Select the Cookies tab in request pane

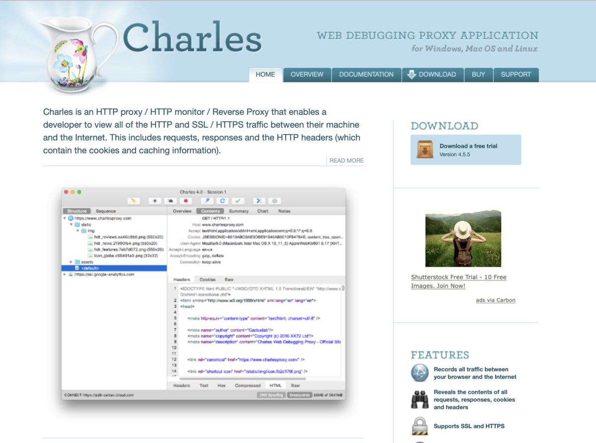click(x=207, y=280)
